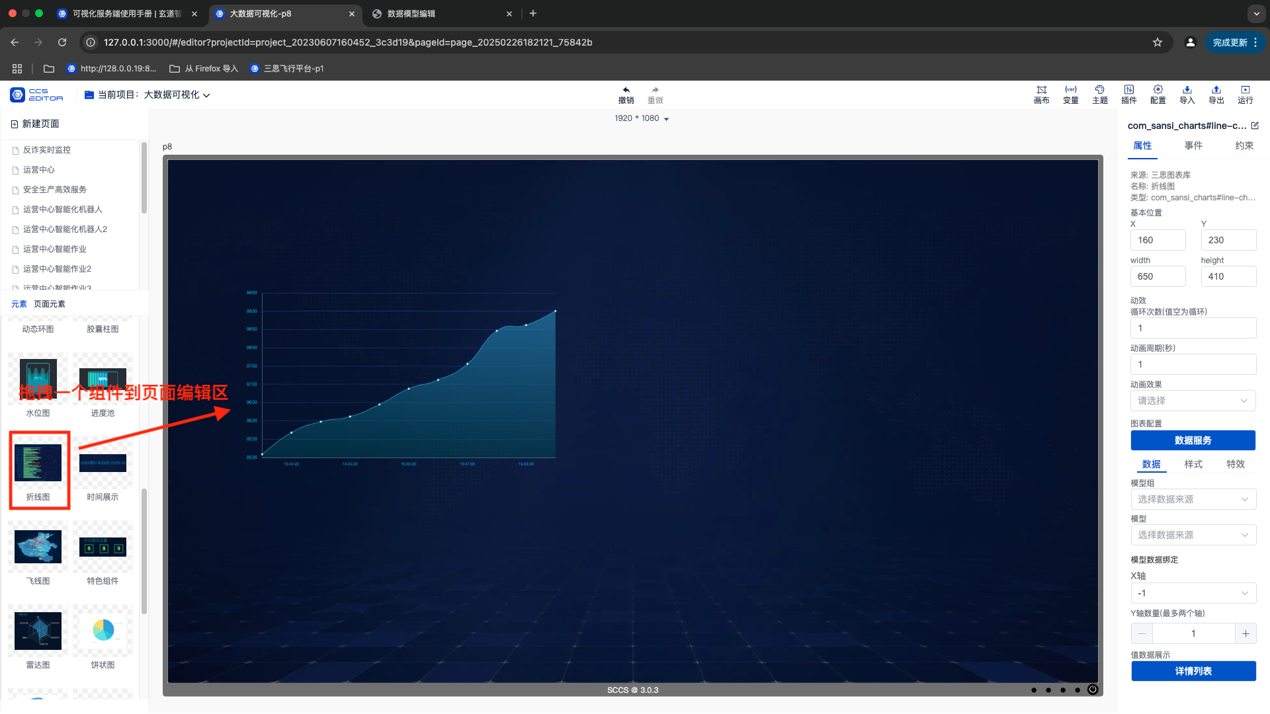This screenshot has height=714, width=1270.
Task: Expand the browser tab list chevron
Action: 1256,13
